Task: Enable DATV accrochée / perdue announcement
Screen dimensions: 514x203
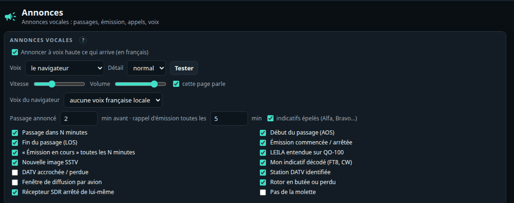Action: [15, 172]
